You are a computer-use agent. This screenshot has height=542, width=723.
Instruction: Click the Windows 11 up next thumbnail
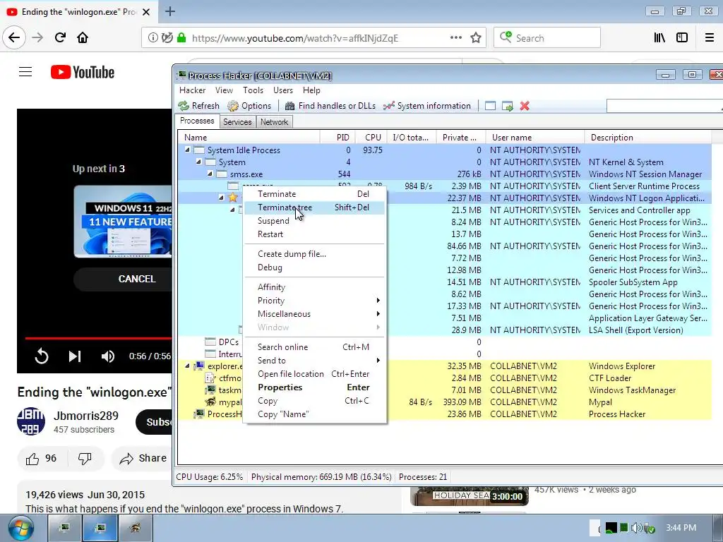tap(123, 222)
